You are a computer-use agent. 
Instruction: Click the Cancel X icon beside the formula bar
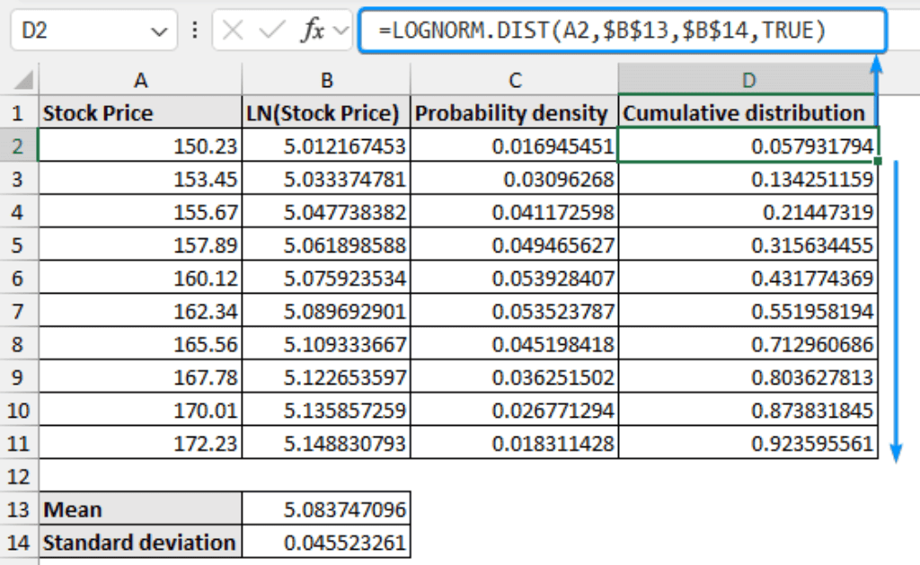click(x=232, y=30)
